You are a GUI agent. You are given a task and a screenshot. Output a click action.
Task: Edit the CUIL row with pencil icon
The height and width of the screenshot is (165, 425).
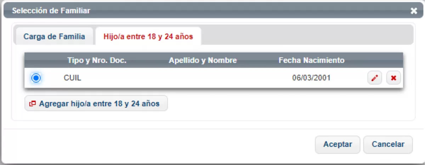[375, 78]
